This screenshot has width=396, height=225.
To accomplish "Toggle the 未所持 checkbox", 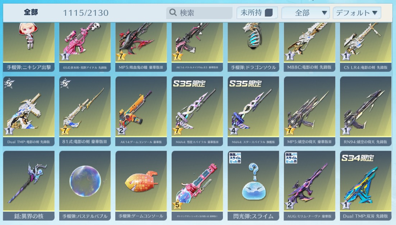I will (x=269, y=13).
